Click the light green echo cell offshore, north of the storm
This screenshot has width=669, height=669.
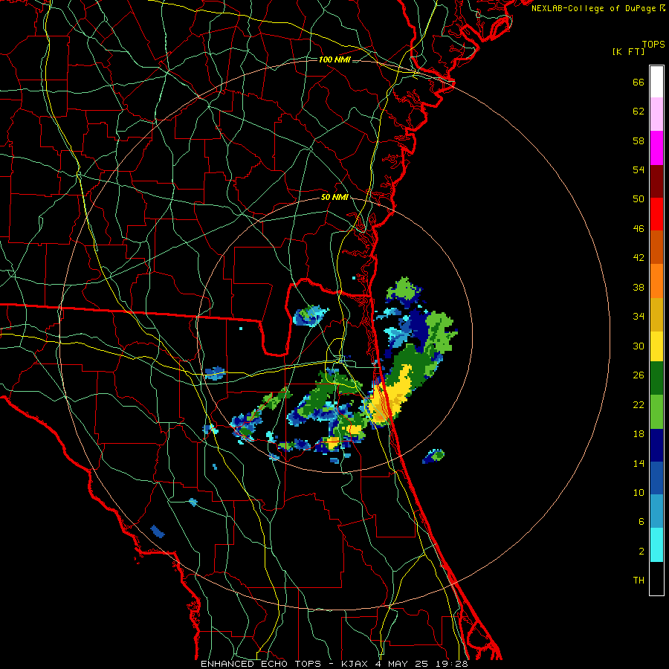[x=403, y=289]
